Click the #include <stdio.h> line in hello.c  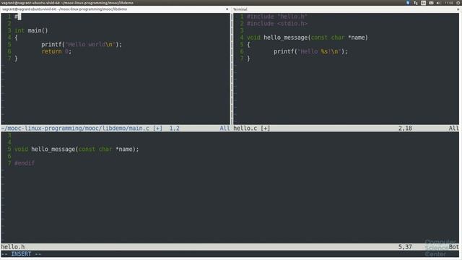[x=277, y=24]
